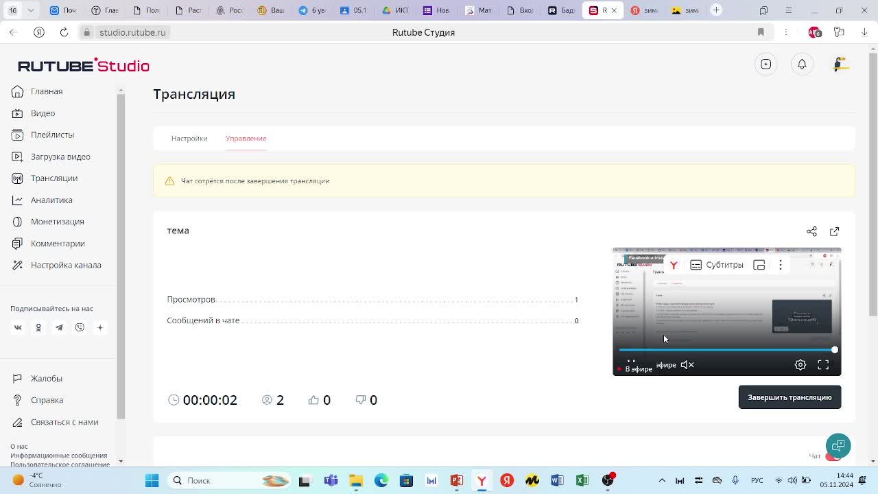This screenshot has height=494, width=878.
Task: Click the live stream preview thumbnail
Action: (x=726, y=311)
